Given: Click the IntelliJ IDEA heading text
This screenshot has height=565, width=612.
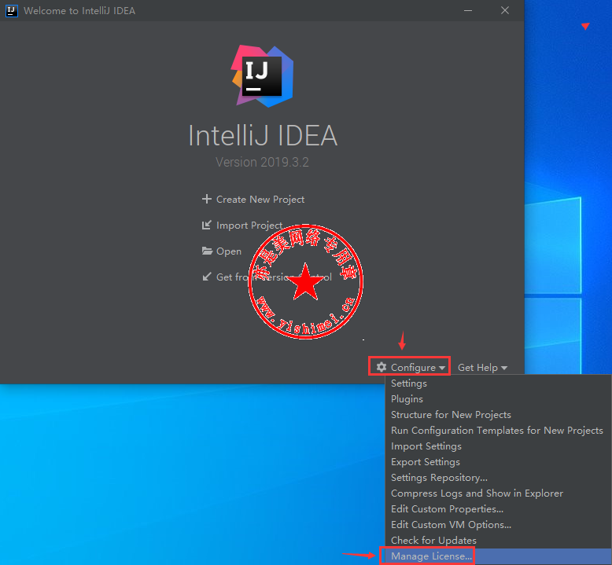Looking at the screenshot, I should (x=263, y=136).
